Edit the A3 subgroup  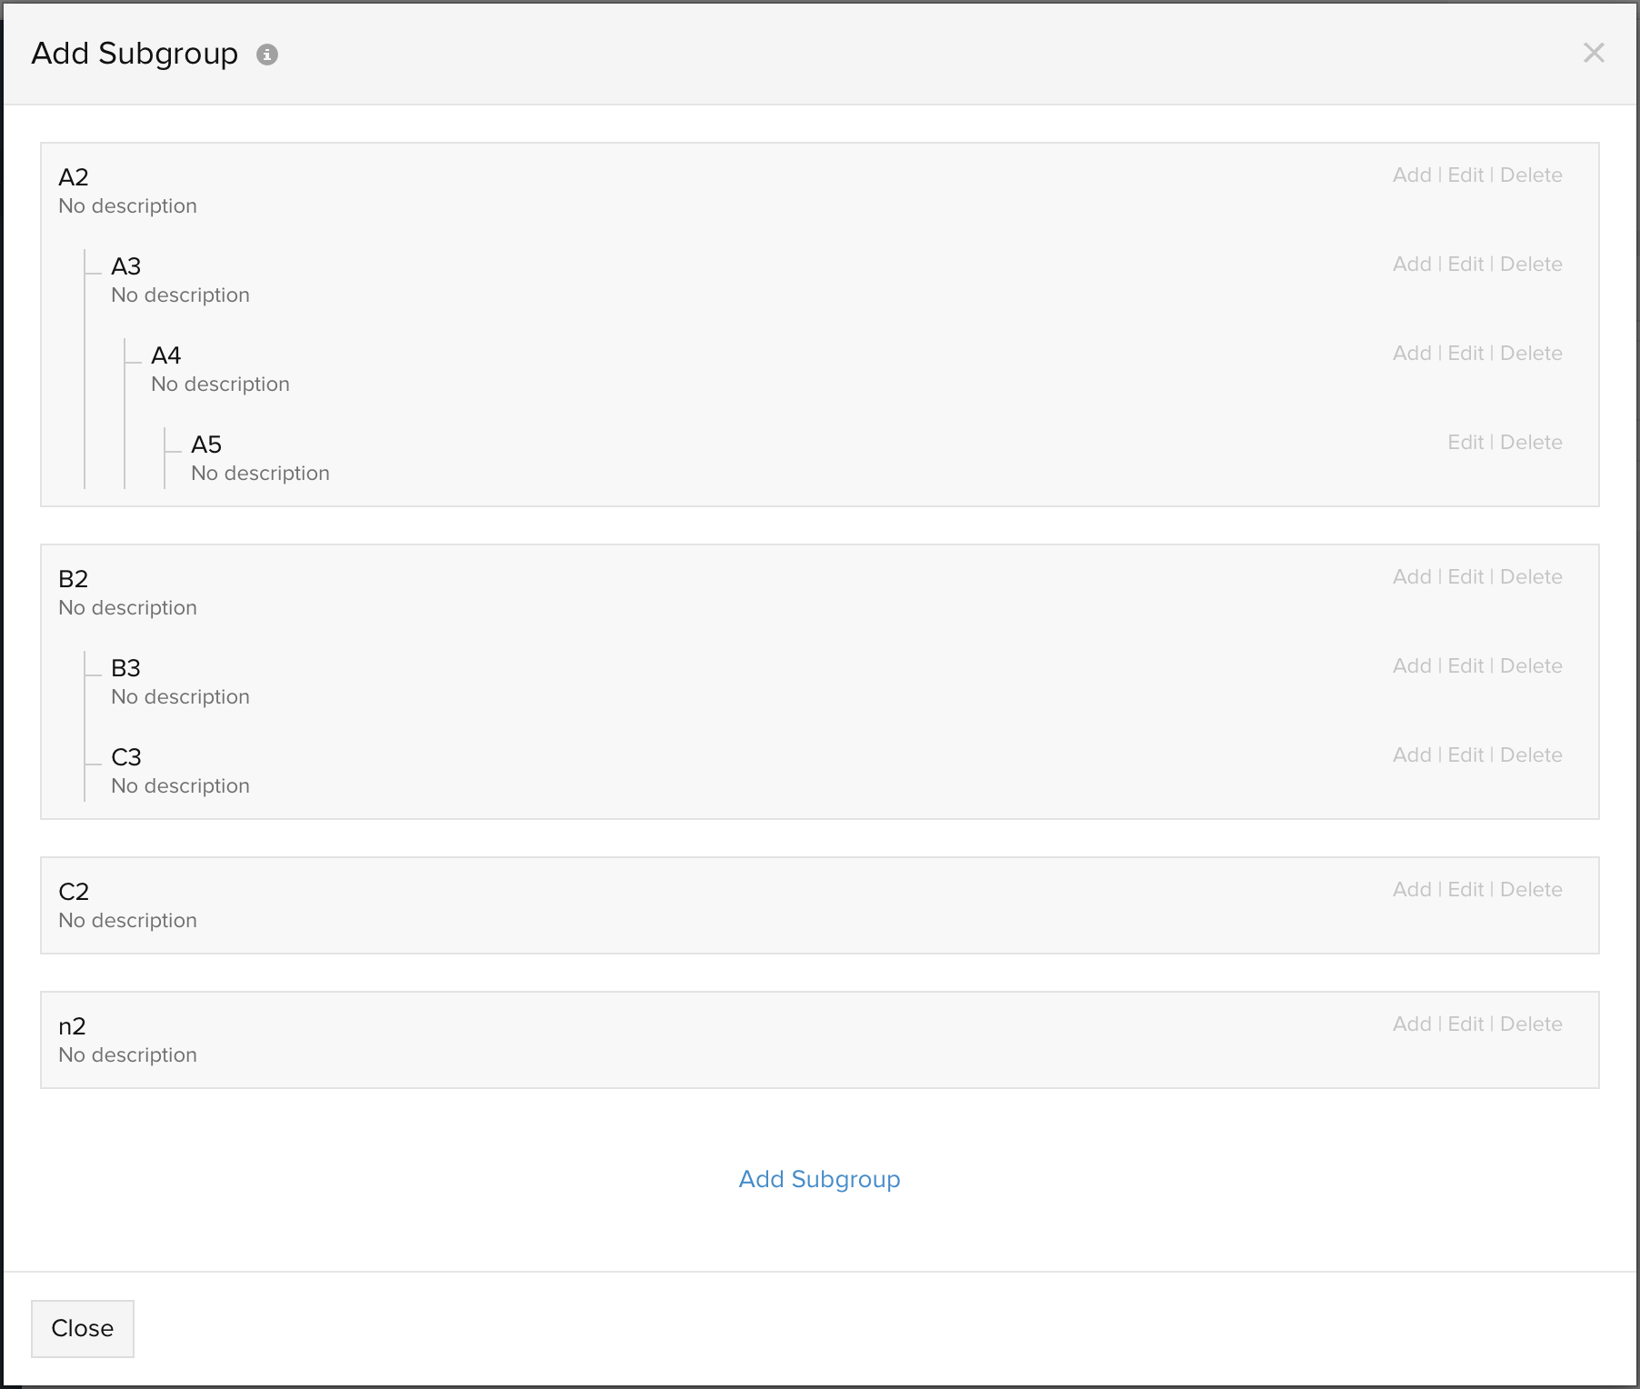click(x=1465, y=265)
